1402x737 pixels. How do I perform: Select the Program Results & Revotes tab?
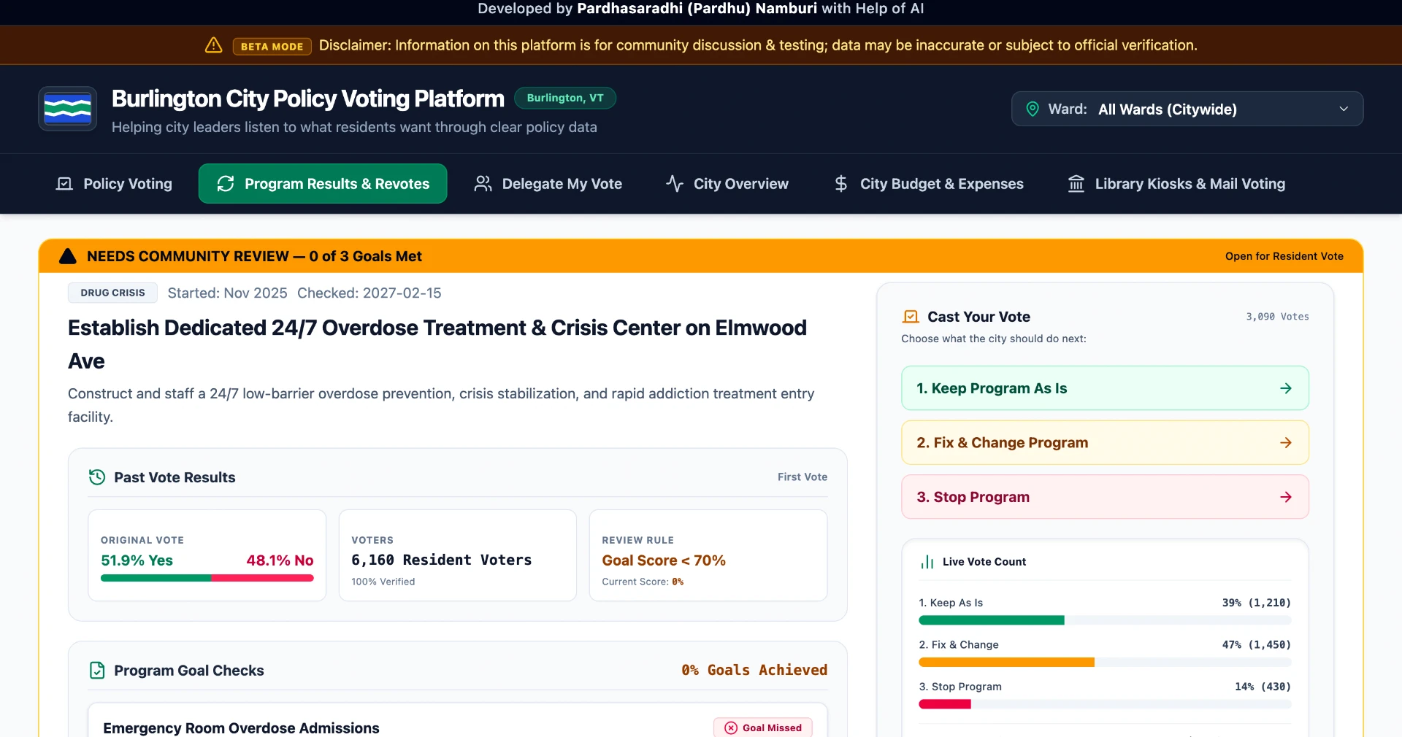[x=323, y=184]
